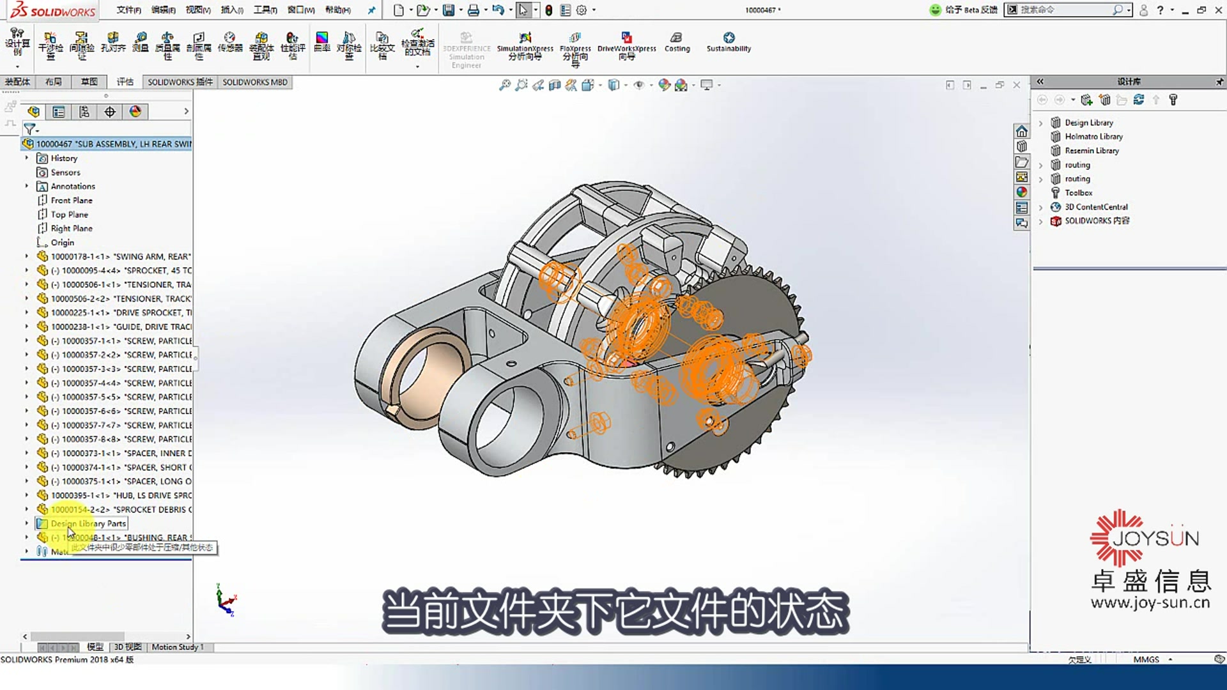Expand the History tree item
The image size is (1227, 690).
(x=27, y=158)
